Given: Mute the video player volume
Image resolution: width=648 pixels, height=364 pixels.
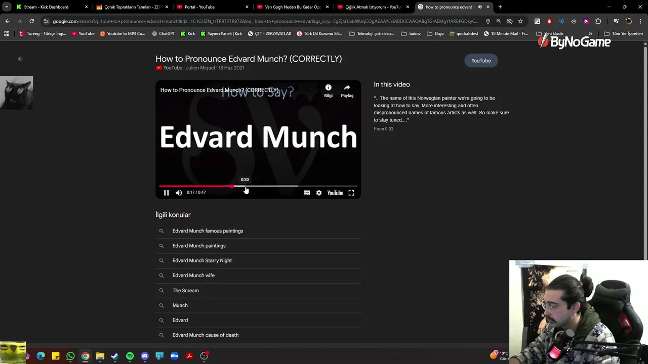Looking at the screenshot, I should pos(179,193).
